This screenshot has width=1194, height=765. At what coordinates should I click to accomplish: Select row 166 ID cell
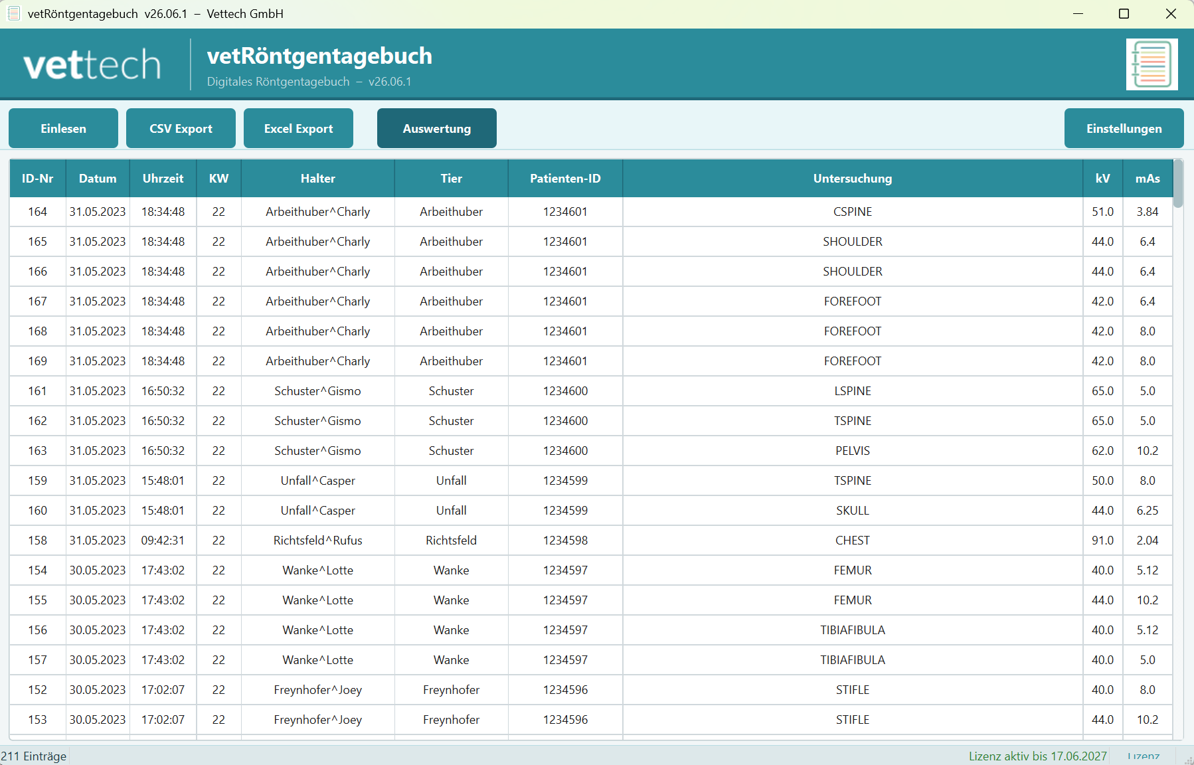[x=38, y=272]
